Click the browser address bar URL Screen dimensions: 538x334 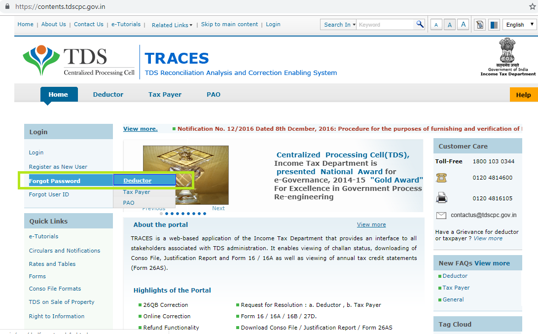tap(60, 6)
